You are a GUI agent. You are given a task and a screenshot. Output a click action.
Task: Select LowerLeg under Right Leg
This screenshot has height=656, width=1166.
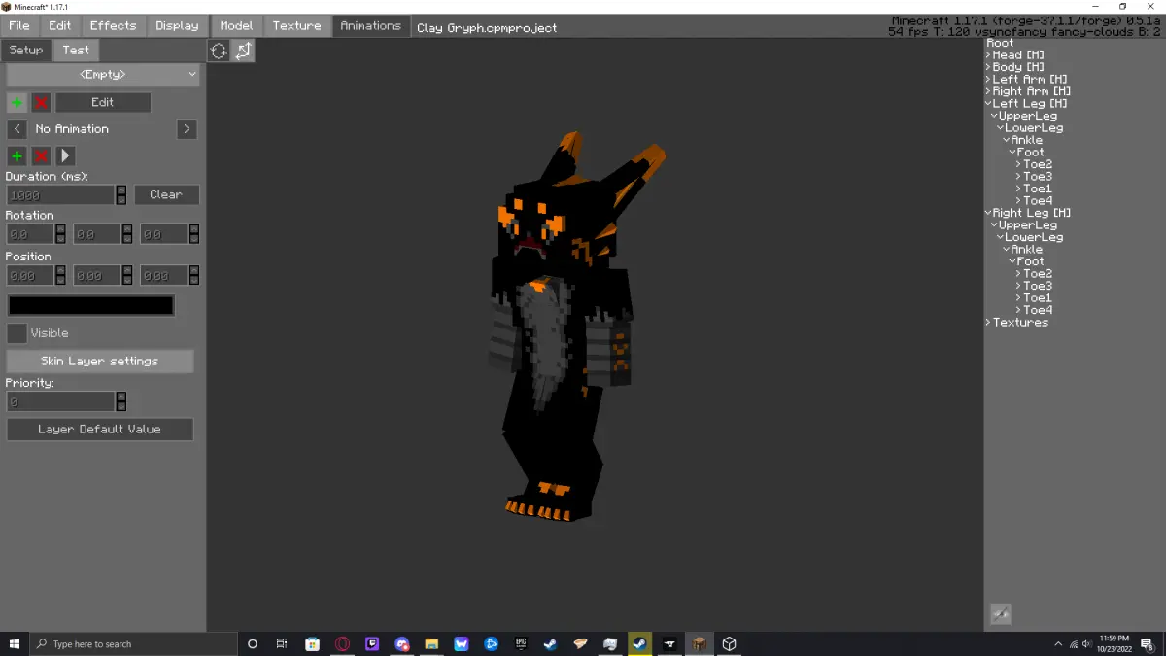1034,237
